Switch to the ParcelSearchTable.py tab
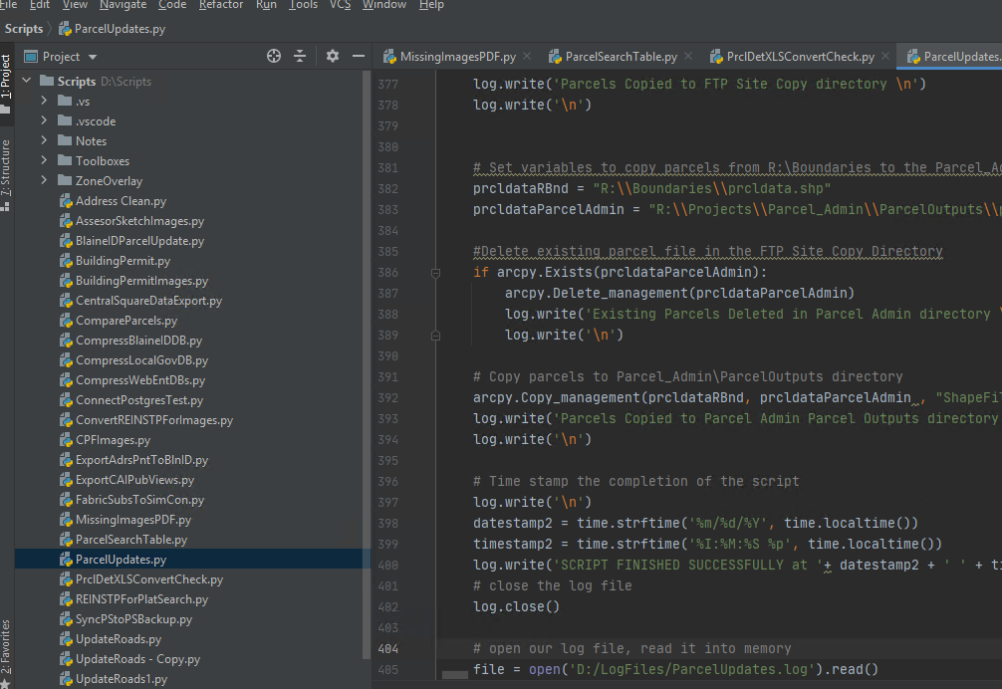1002x689 pixels. click(621, 57)
